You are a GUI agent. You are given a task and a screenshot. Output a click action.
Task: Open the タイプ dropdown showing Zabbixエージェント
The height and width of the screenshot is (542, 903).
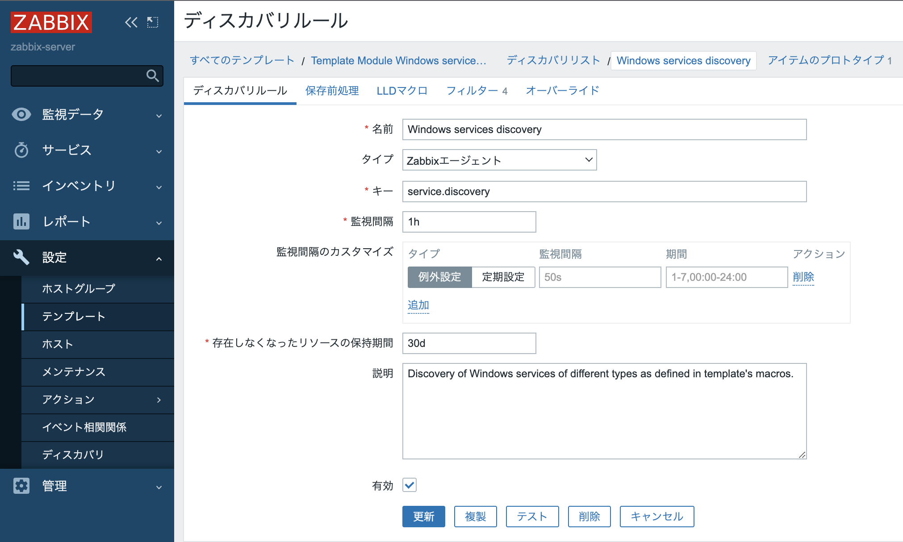pos(499,159)
